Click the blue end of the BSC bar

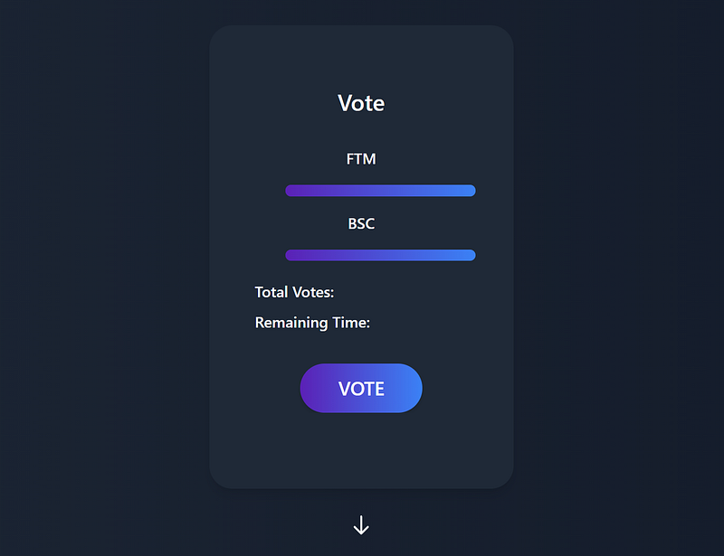pos(466,255)
